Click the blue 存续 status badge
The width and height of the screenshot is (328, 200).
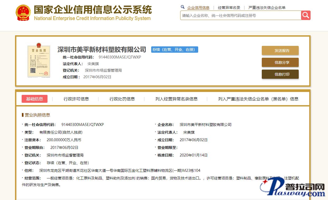(174, 50)
